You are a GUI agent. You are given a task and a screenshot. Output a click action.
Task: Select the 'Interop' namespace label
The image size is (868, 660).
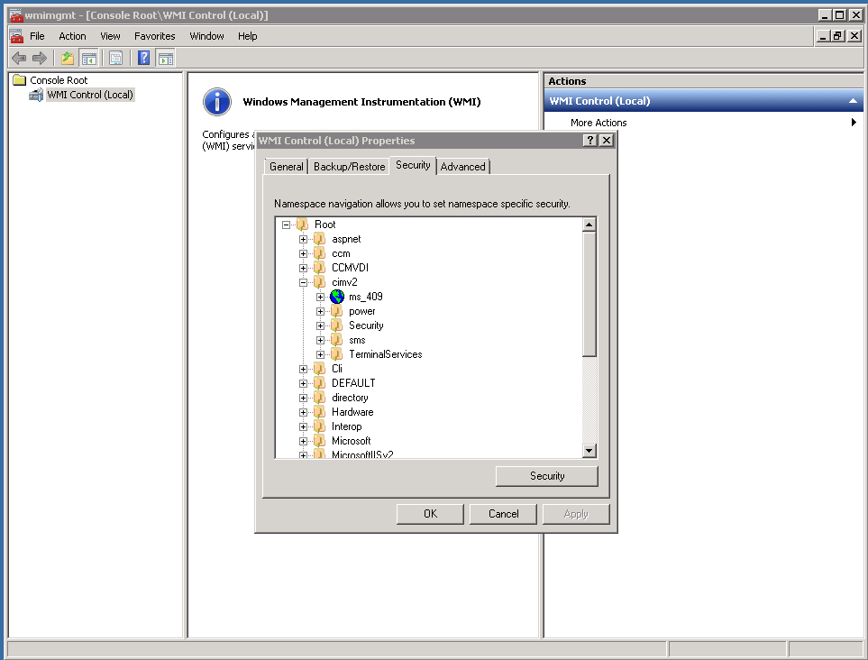(x=346, y=426)
